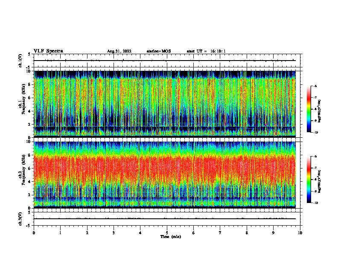Screen dimensions: 338x261
Task: Click the "station=MOS" header label
Action: (159, 51)
